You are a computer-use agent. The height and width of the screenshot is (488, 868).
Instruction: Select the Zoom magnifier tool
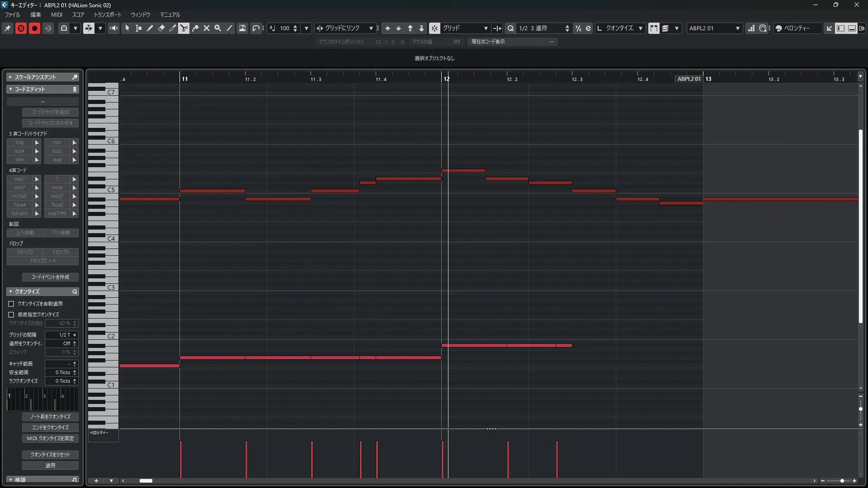pos(218,28)
